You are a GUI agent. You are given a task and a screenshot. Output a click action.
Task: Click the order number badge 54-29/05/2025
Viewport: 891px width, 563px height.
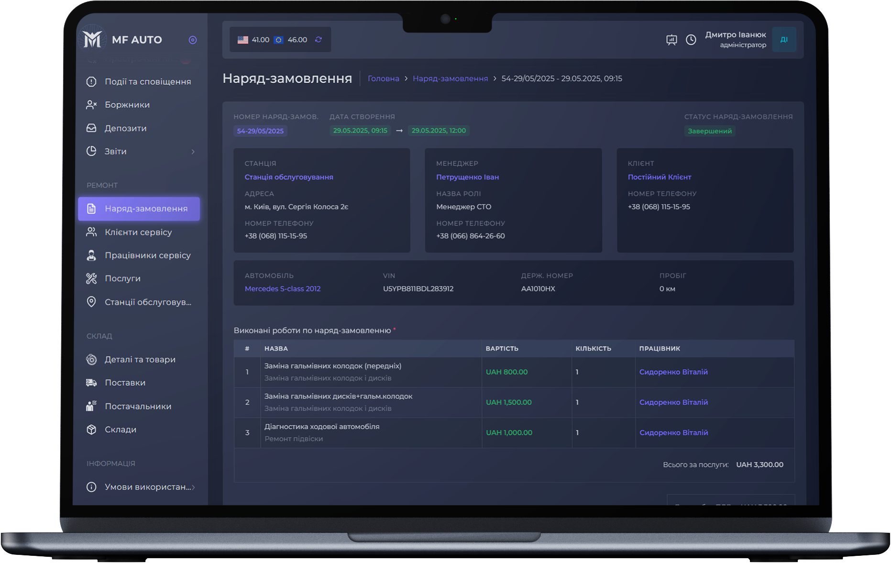(x=260, y=131)
